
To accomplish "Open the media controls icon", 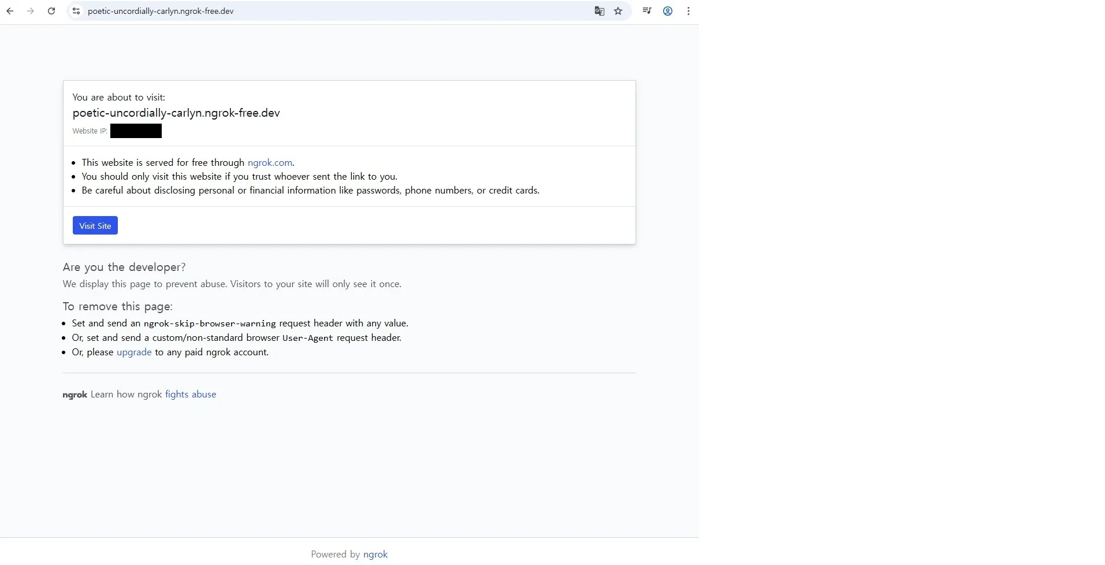I will [x=647, y=11].
